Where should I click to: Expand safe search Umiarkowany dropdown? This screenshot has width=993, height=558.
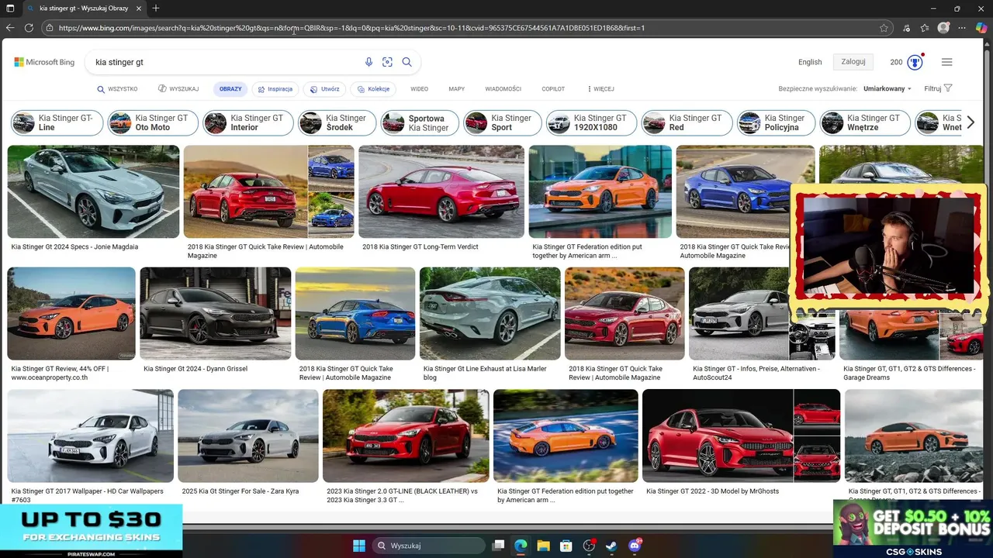pyautogui.click(x=887, y=88)
